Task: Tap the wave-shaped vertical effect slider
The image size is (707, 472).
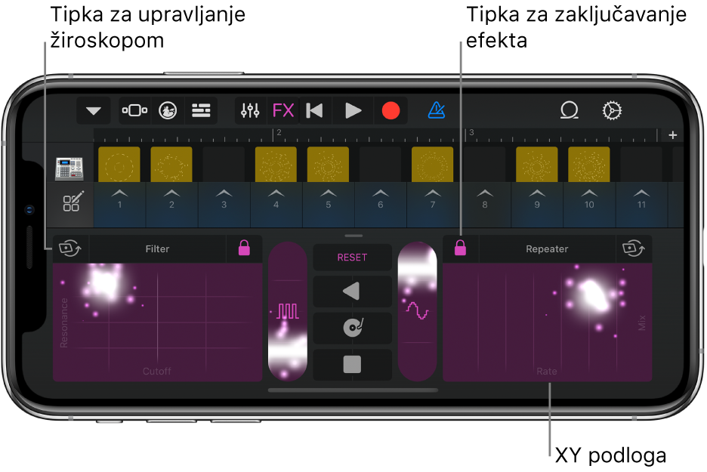Action: 417,311
